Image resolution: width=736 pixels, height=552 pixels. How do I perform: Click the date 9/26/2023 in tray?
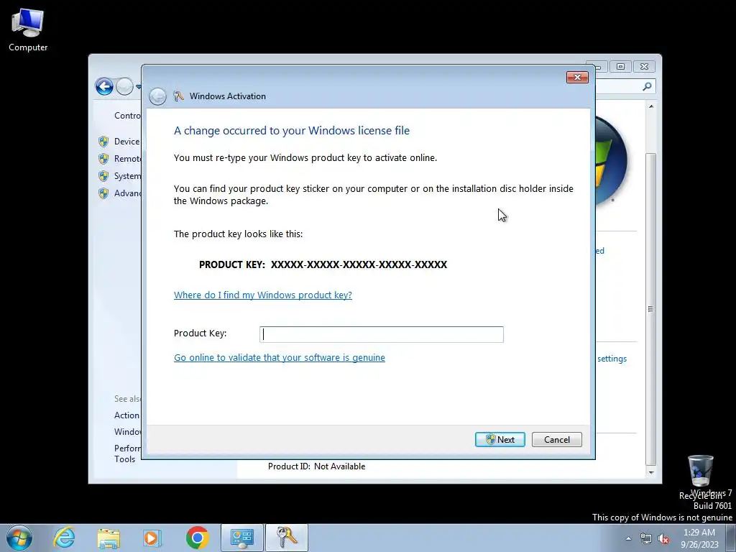(x=699, y=545)
